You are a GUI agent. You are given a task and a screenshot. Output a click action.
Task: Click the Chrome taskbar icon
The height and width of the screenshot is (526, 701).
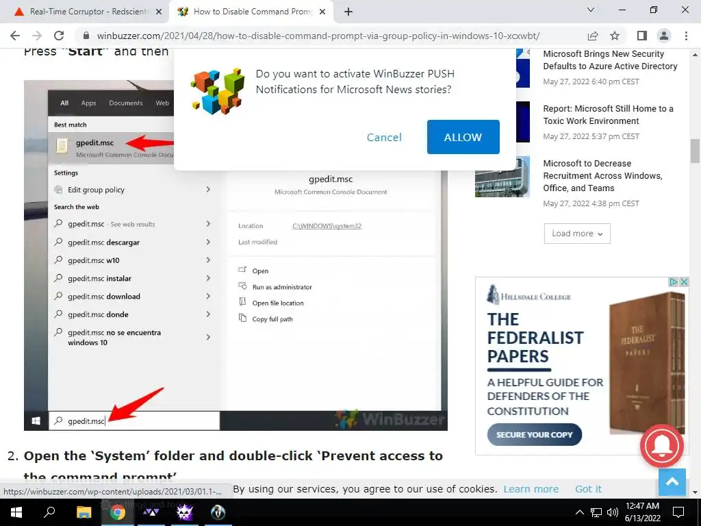118,512
